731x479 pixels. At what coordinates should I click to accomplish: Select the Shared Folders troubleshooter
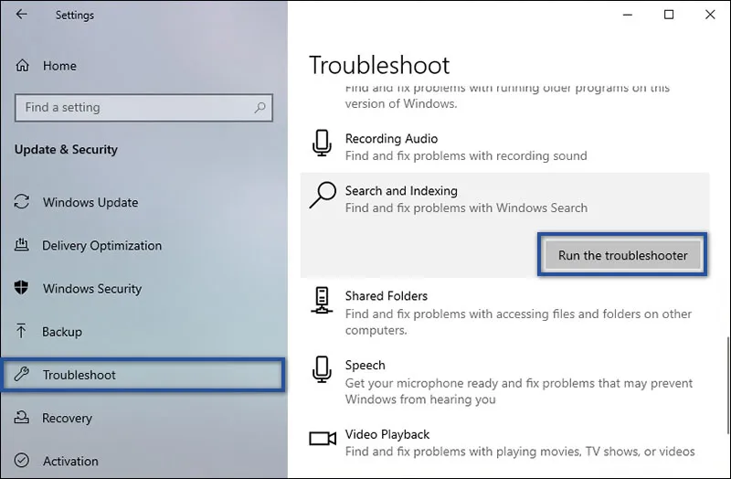386,296
